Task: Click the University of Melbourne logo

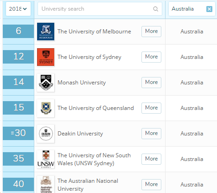Action: pyautogui.click(x=46, y=32)
